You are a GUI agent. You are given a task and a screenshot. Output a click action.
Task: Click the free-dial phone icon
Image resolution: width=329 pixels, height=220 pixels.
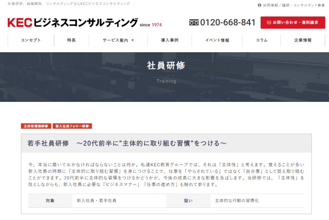pos(194,22)
